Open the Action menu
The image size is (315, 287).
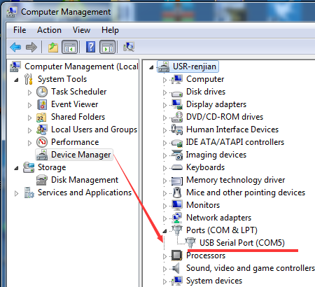click(49, 30)
